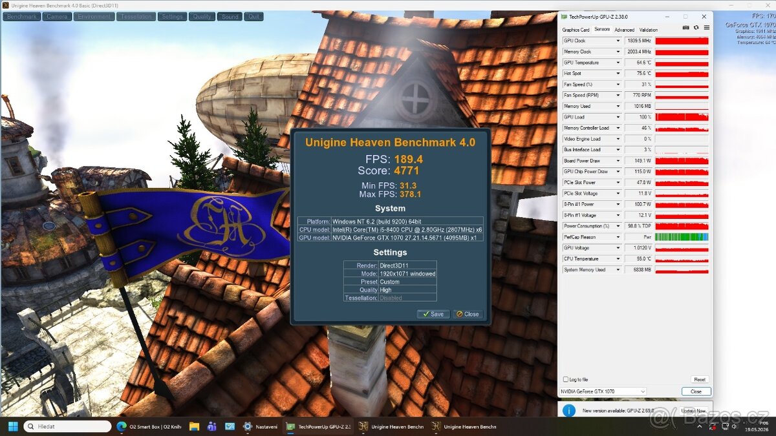Open the GPU-Z hamburger menu icon

pos(707,28)
